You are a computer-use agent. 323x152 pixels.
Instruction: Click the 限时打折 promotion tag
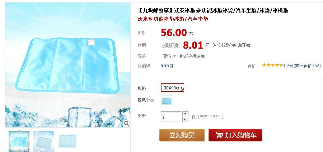(x=170, y=45)
